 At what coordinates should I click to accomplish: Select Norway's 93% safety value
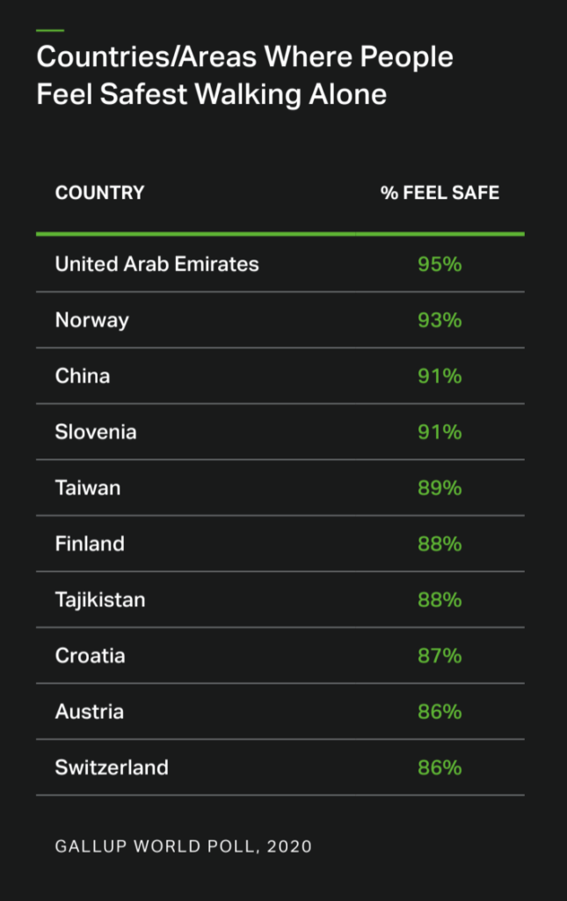tap(440, 320)
